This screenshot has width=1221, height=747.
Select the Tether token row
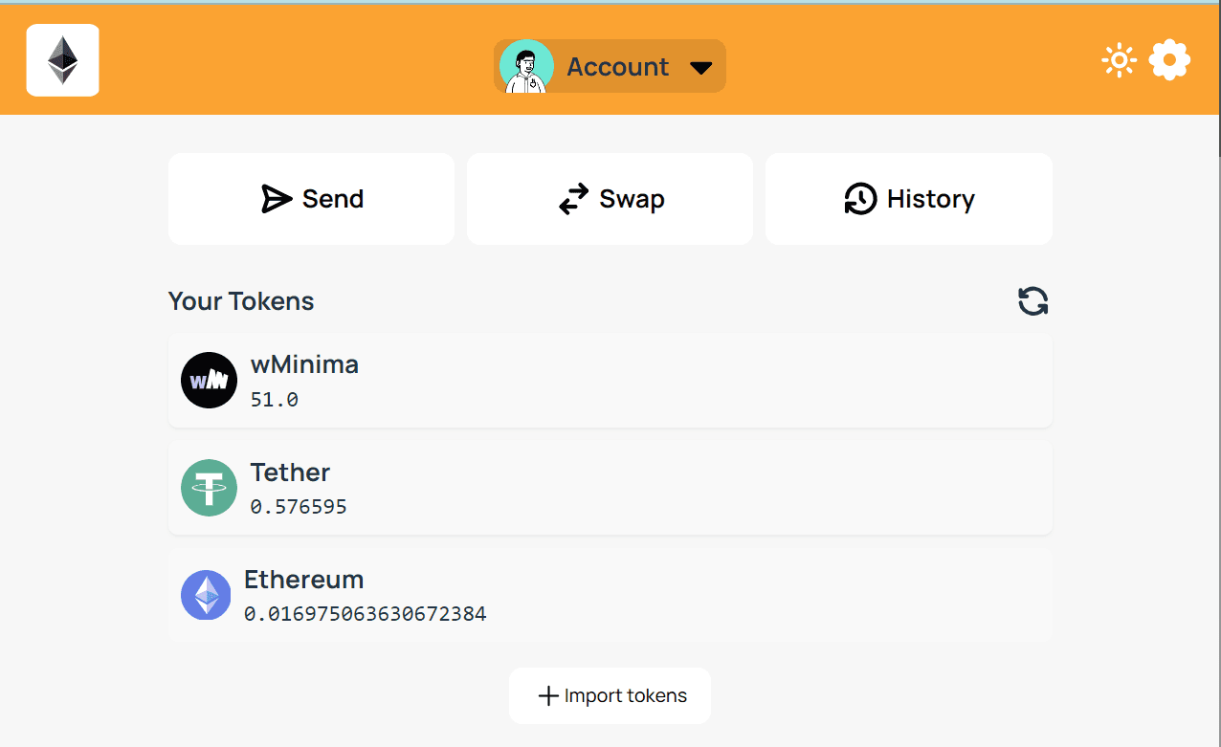610,488
